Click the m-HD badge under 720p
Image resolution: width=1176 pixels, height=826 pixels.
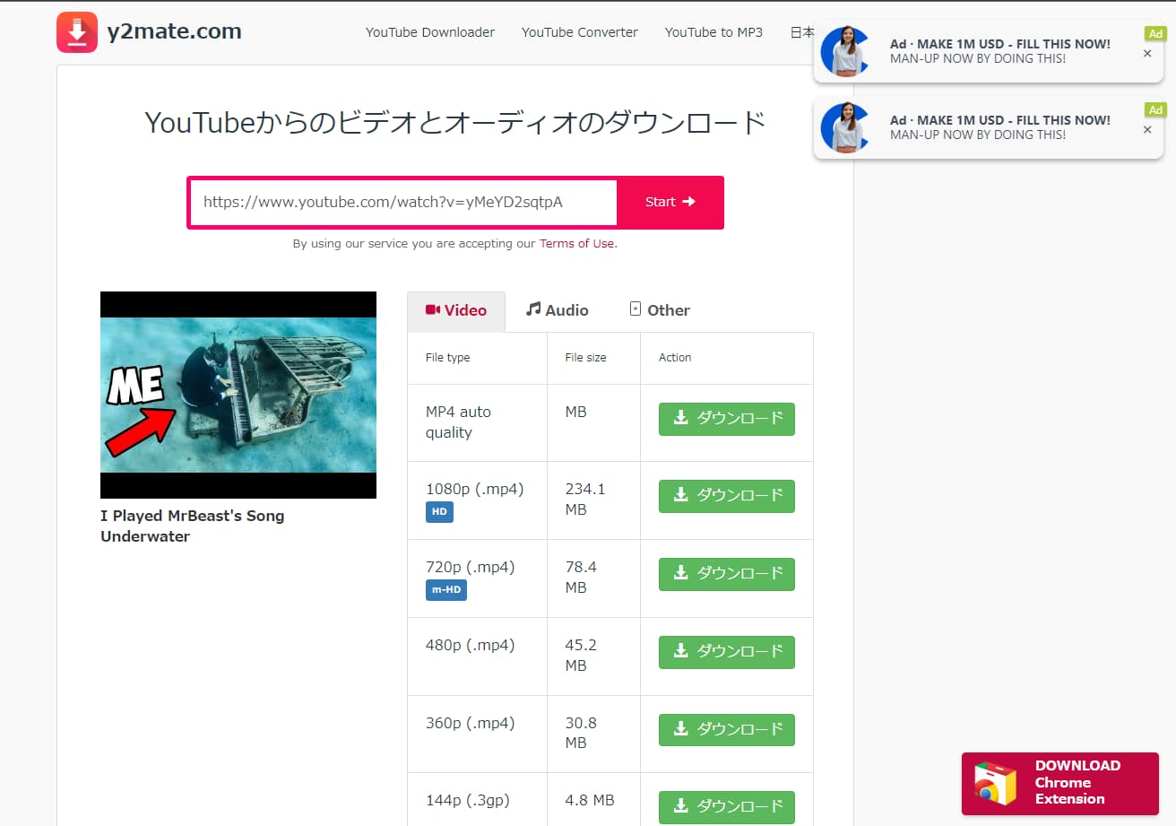tap(445, 590)
